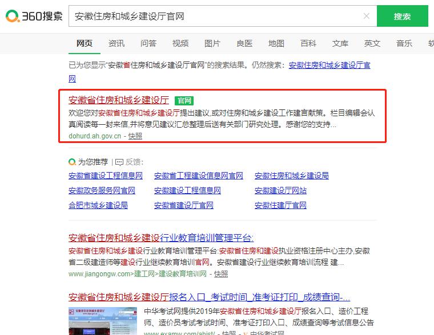Viewport: 434px width, 335px height.
Task: Open the 百科 tab
Action: [x=308, y=43]
